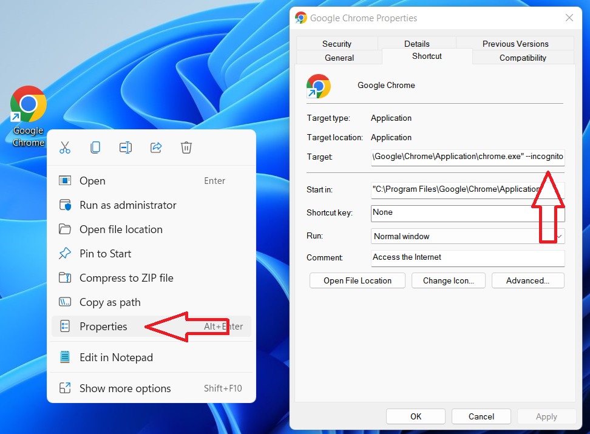Click the Cut icon in context menu
Screen dimensions: 590x434
tap(65, 147)
